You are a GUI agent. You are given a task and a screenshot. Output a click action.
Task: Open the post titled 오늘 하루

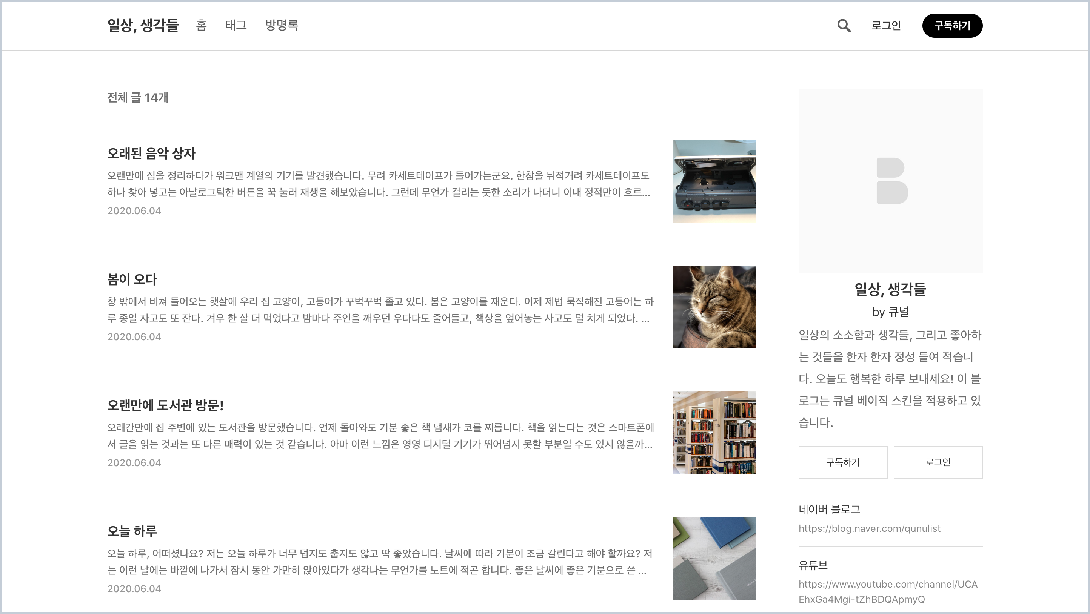132,531
